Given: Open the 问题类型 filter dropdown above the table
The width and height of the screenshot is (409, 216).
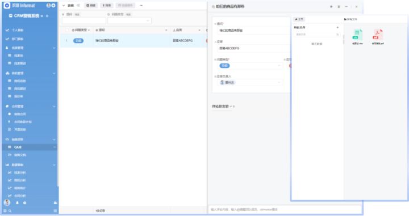Looking at the screenshot, I should coord(130,20).
